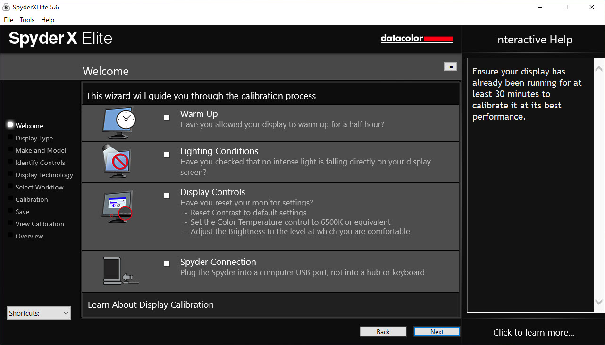Minimize the SpyderXElite window

pos(539,7)
